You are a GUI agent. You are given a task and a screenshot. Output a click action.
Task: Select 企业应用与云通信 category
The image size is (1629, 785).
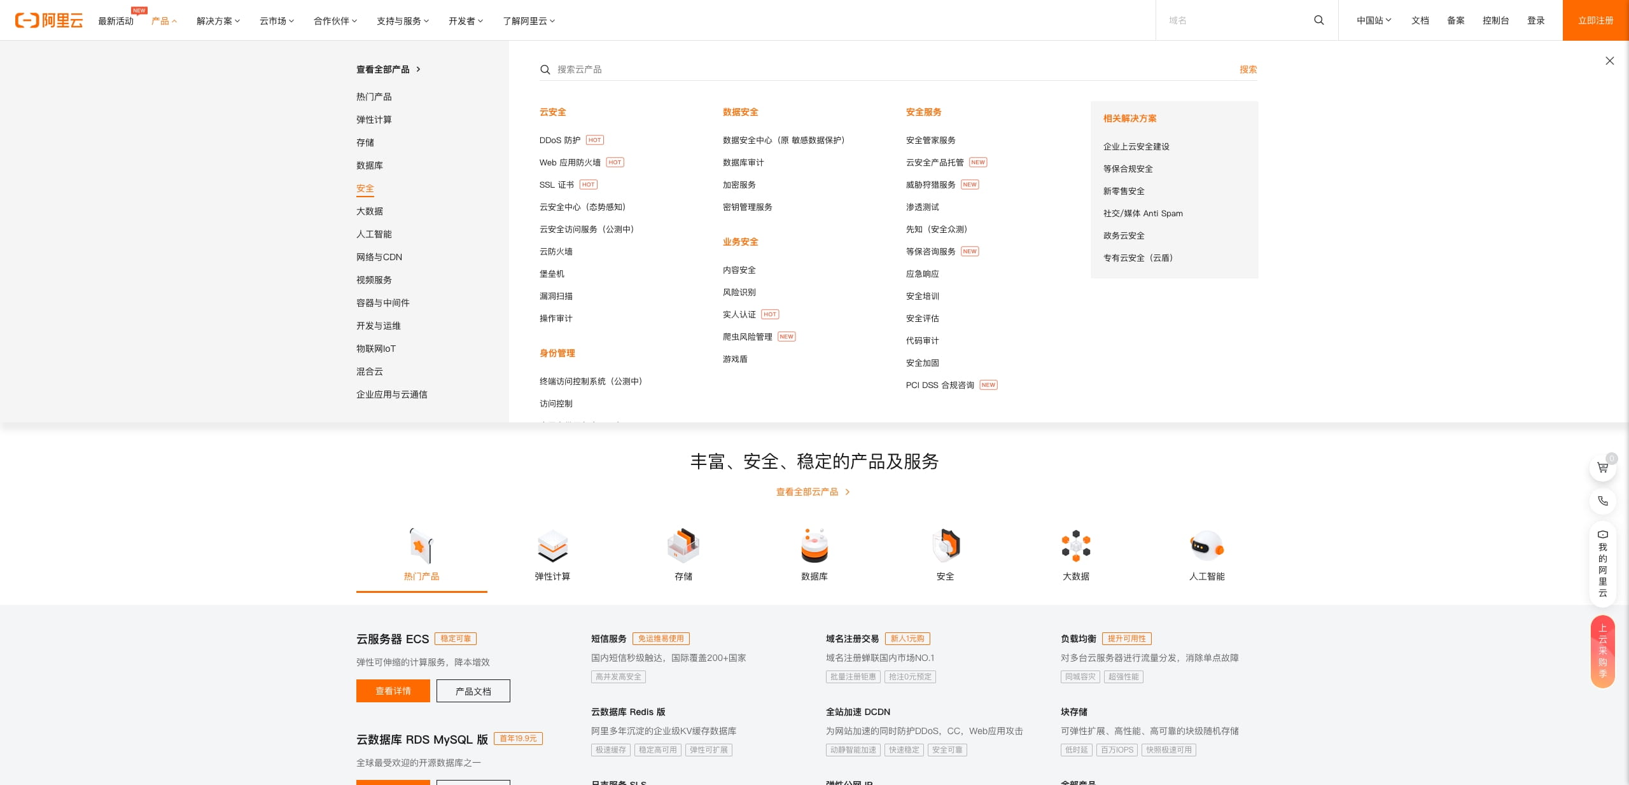click(392, 394)
